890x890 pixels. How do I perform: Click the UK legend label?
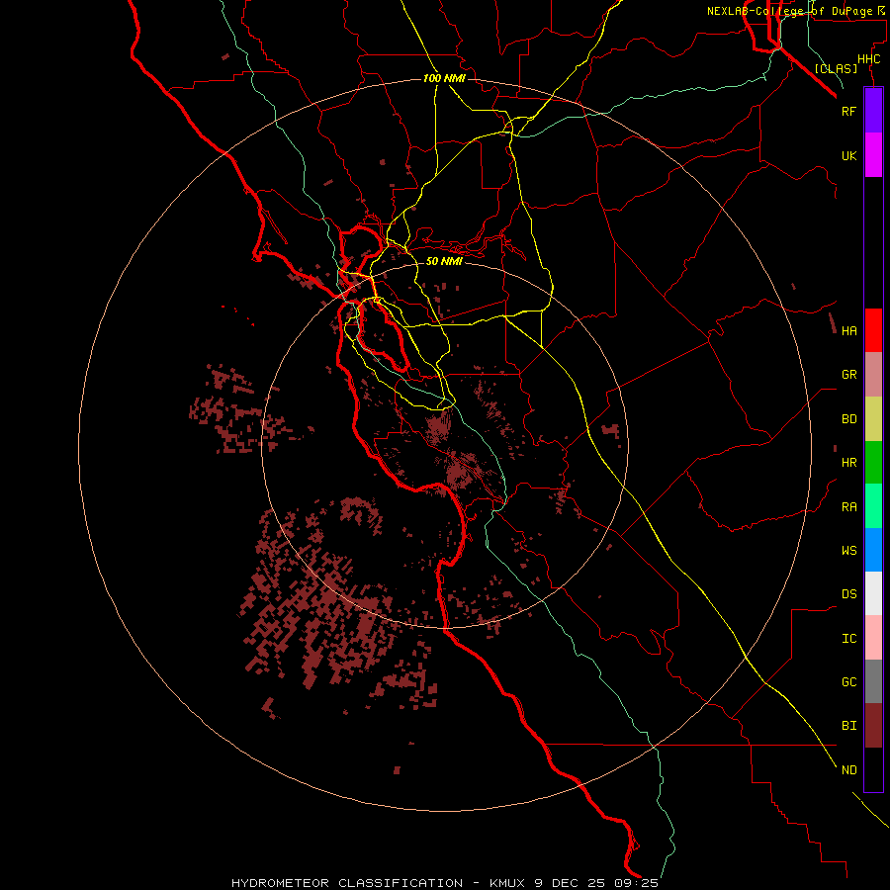[x=848, y=156]
